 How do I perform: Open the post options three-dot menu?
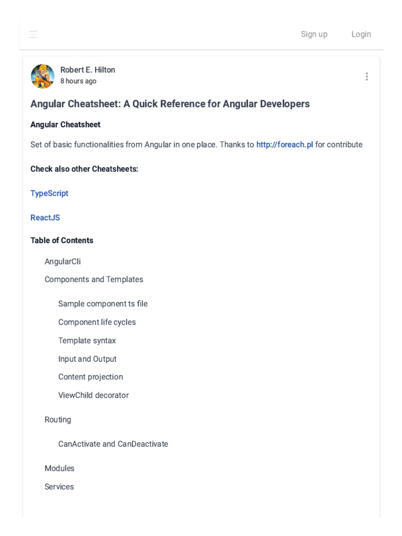tap(366, 76)
